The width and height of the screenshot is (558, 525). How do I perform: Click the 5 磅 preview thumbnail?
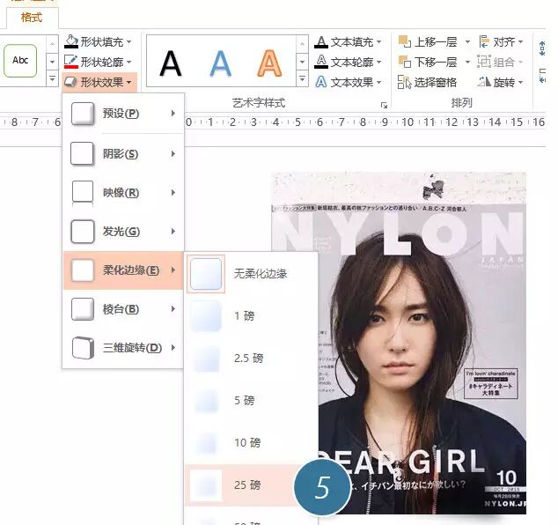[x=206, y=400]
